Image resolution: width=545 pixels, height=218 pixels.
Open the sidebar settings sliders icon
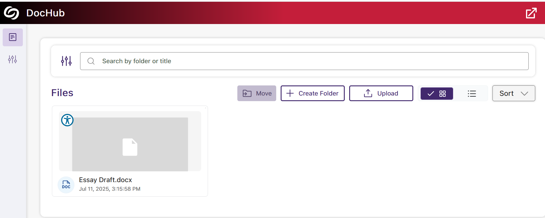click(x=12, y=59)
